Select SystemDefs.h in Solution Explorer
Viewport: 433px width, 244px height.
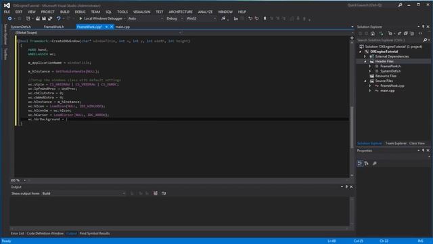pos(390,71)
